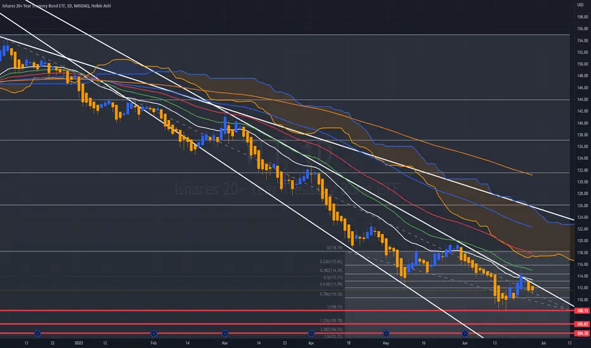Click the 0.382(114.35) Fibonacci level label

[331, 271]
